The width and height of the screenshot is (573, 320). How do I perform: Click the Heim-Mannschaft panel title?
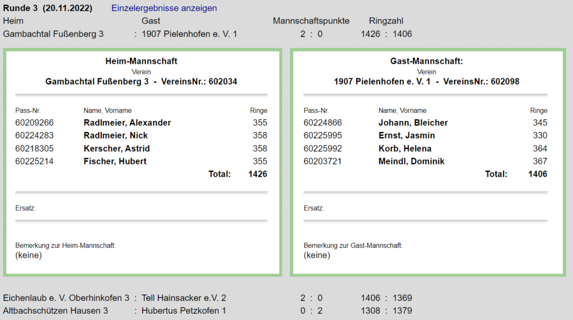click(141, 61)
